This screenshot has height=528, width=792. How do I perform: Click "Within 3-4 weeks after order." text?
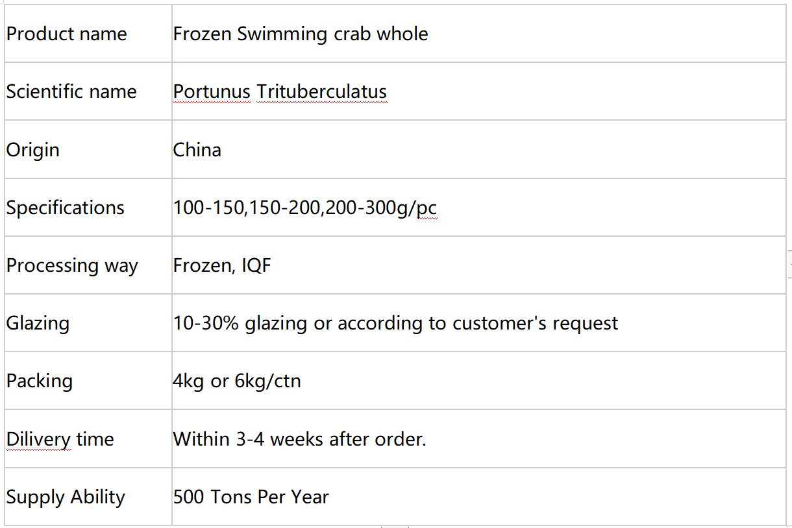point(299,439)
